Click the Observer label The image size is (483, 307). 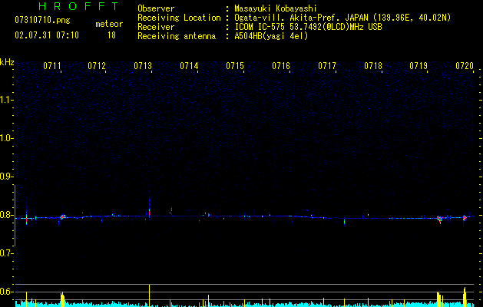pyautogui.click(x=156, y=8)
